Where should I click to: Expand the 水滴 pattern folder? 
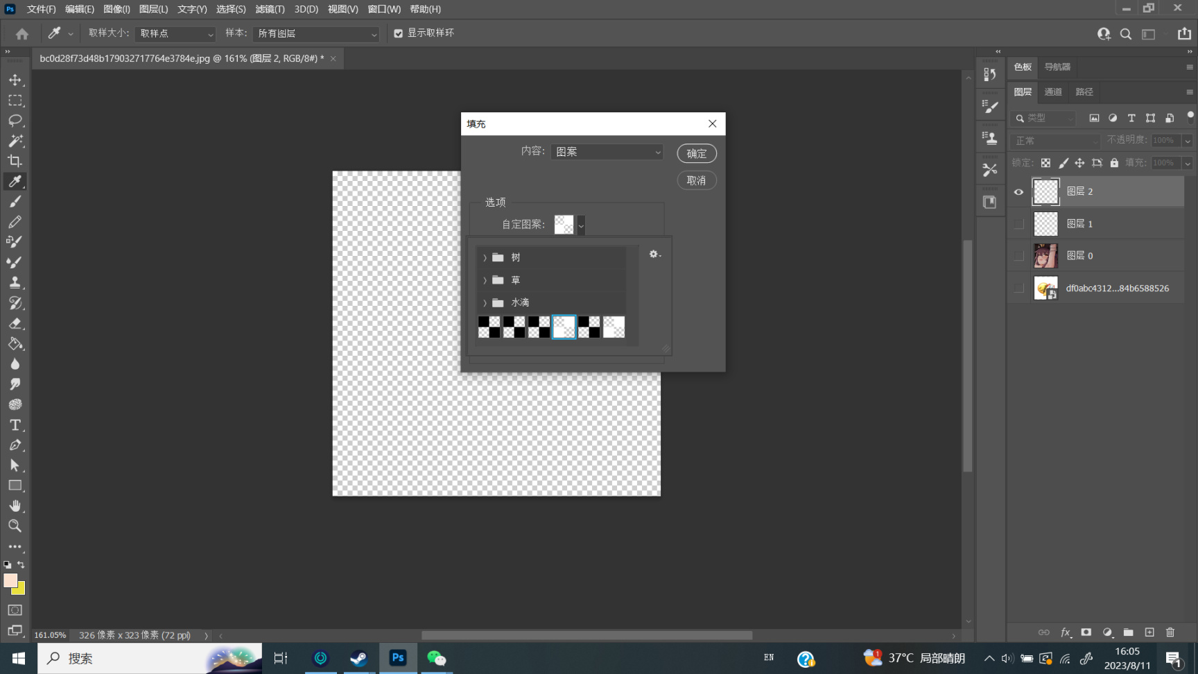point(485,303)
